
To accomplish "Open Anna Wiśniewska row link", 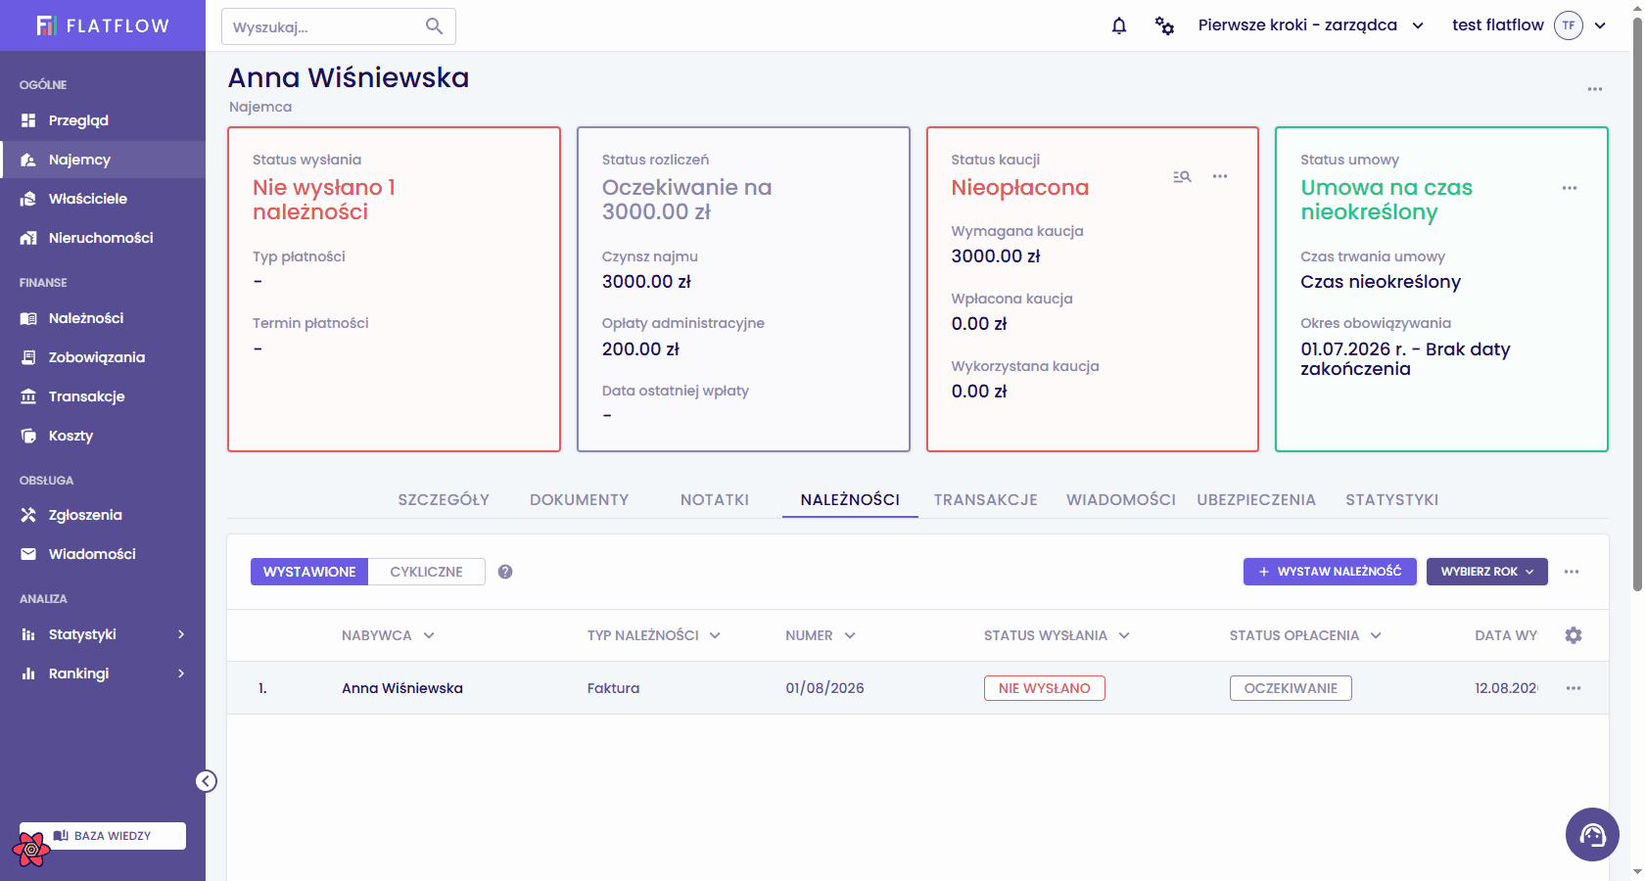I will [402, 688].
